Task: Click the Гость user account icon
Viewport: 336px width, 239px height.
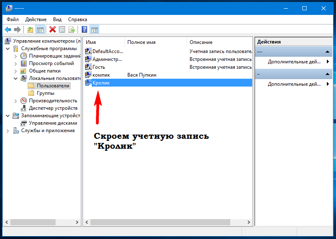Action: click(x=88, y=67)
